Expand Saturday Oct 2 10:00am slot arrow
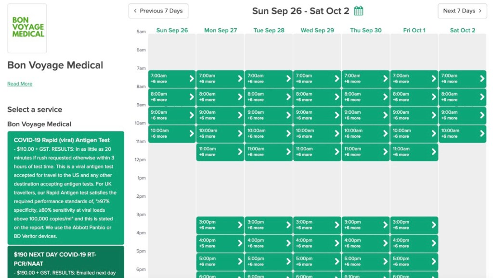The width and height of the screenshot is (493, 278). click(482, 133)
